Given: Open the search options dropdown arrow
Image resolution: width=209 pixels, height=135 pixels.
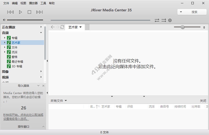Looking at the screenshot, I should [x=181, y=12].
